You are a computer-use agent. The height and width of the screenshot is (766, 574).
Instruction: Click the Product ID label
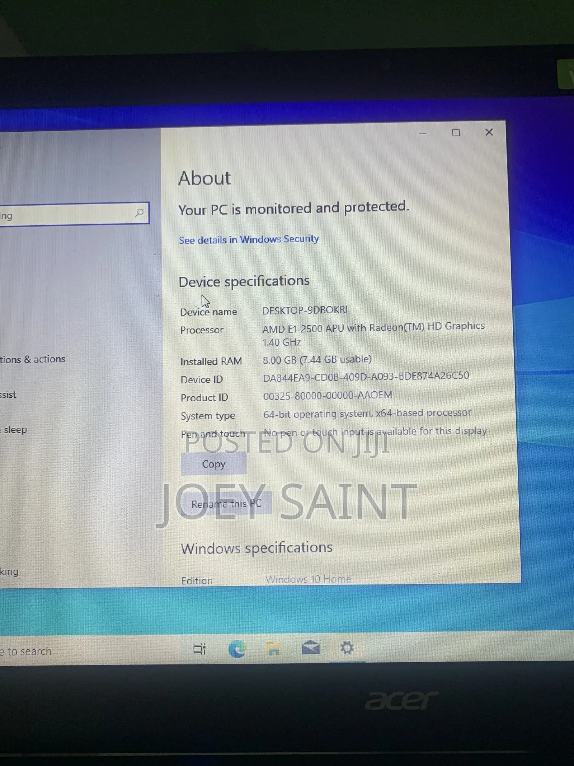click(204, 398)
